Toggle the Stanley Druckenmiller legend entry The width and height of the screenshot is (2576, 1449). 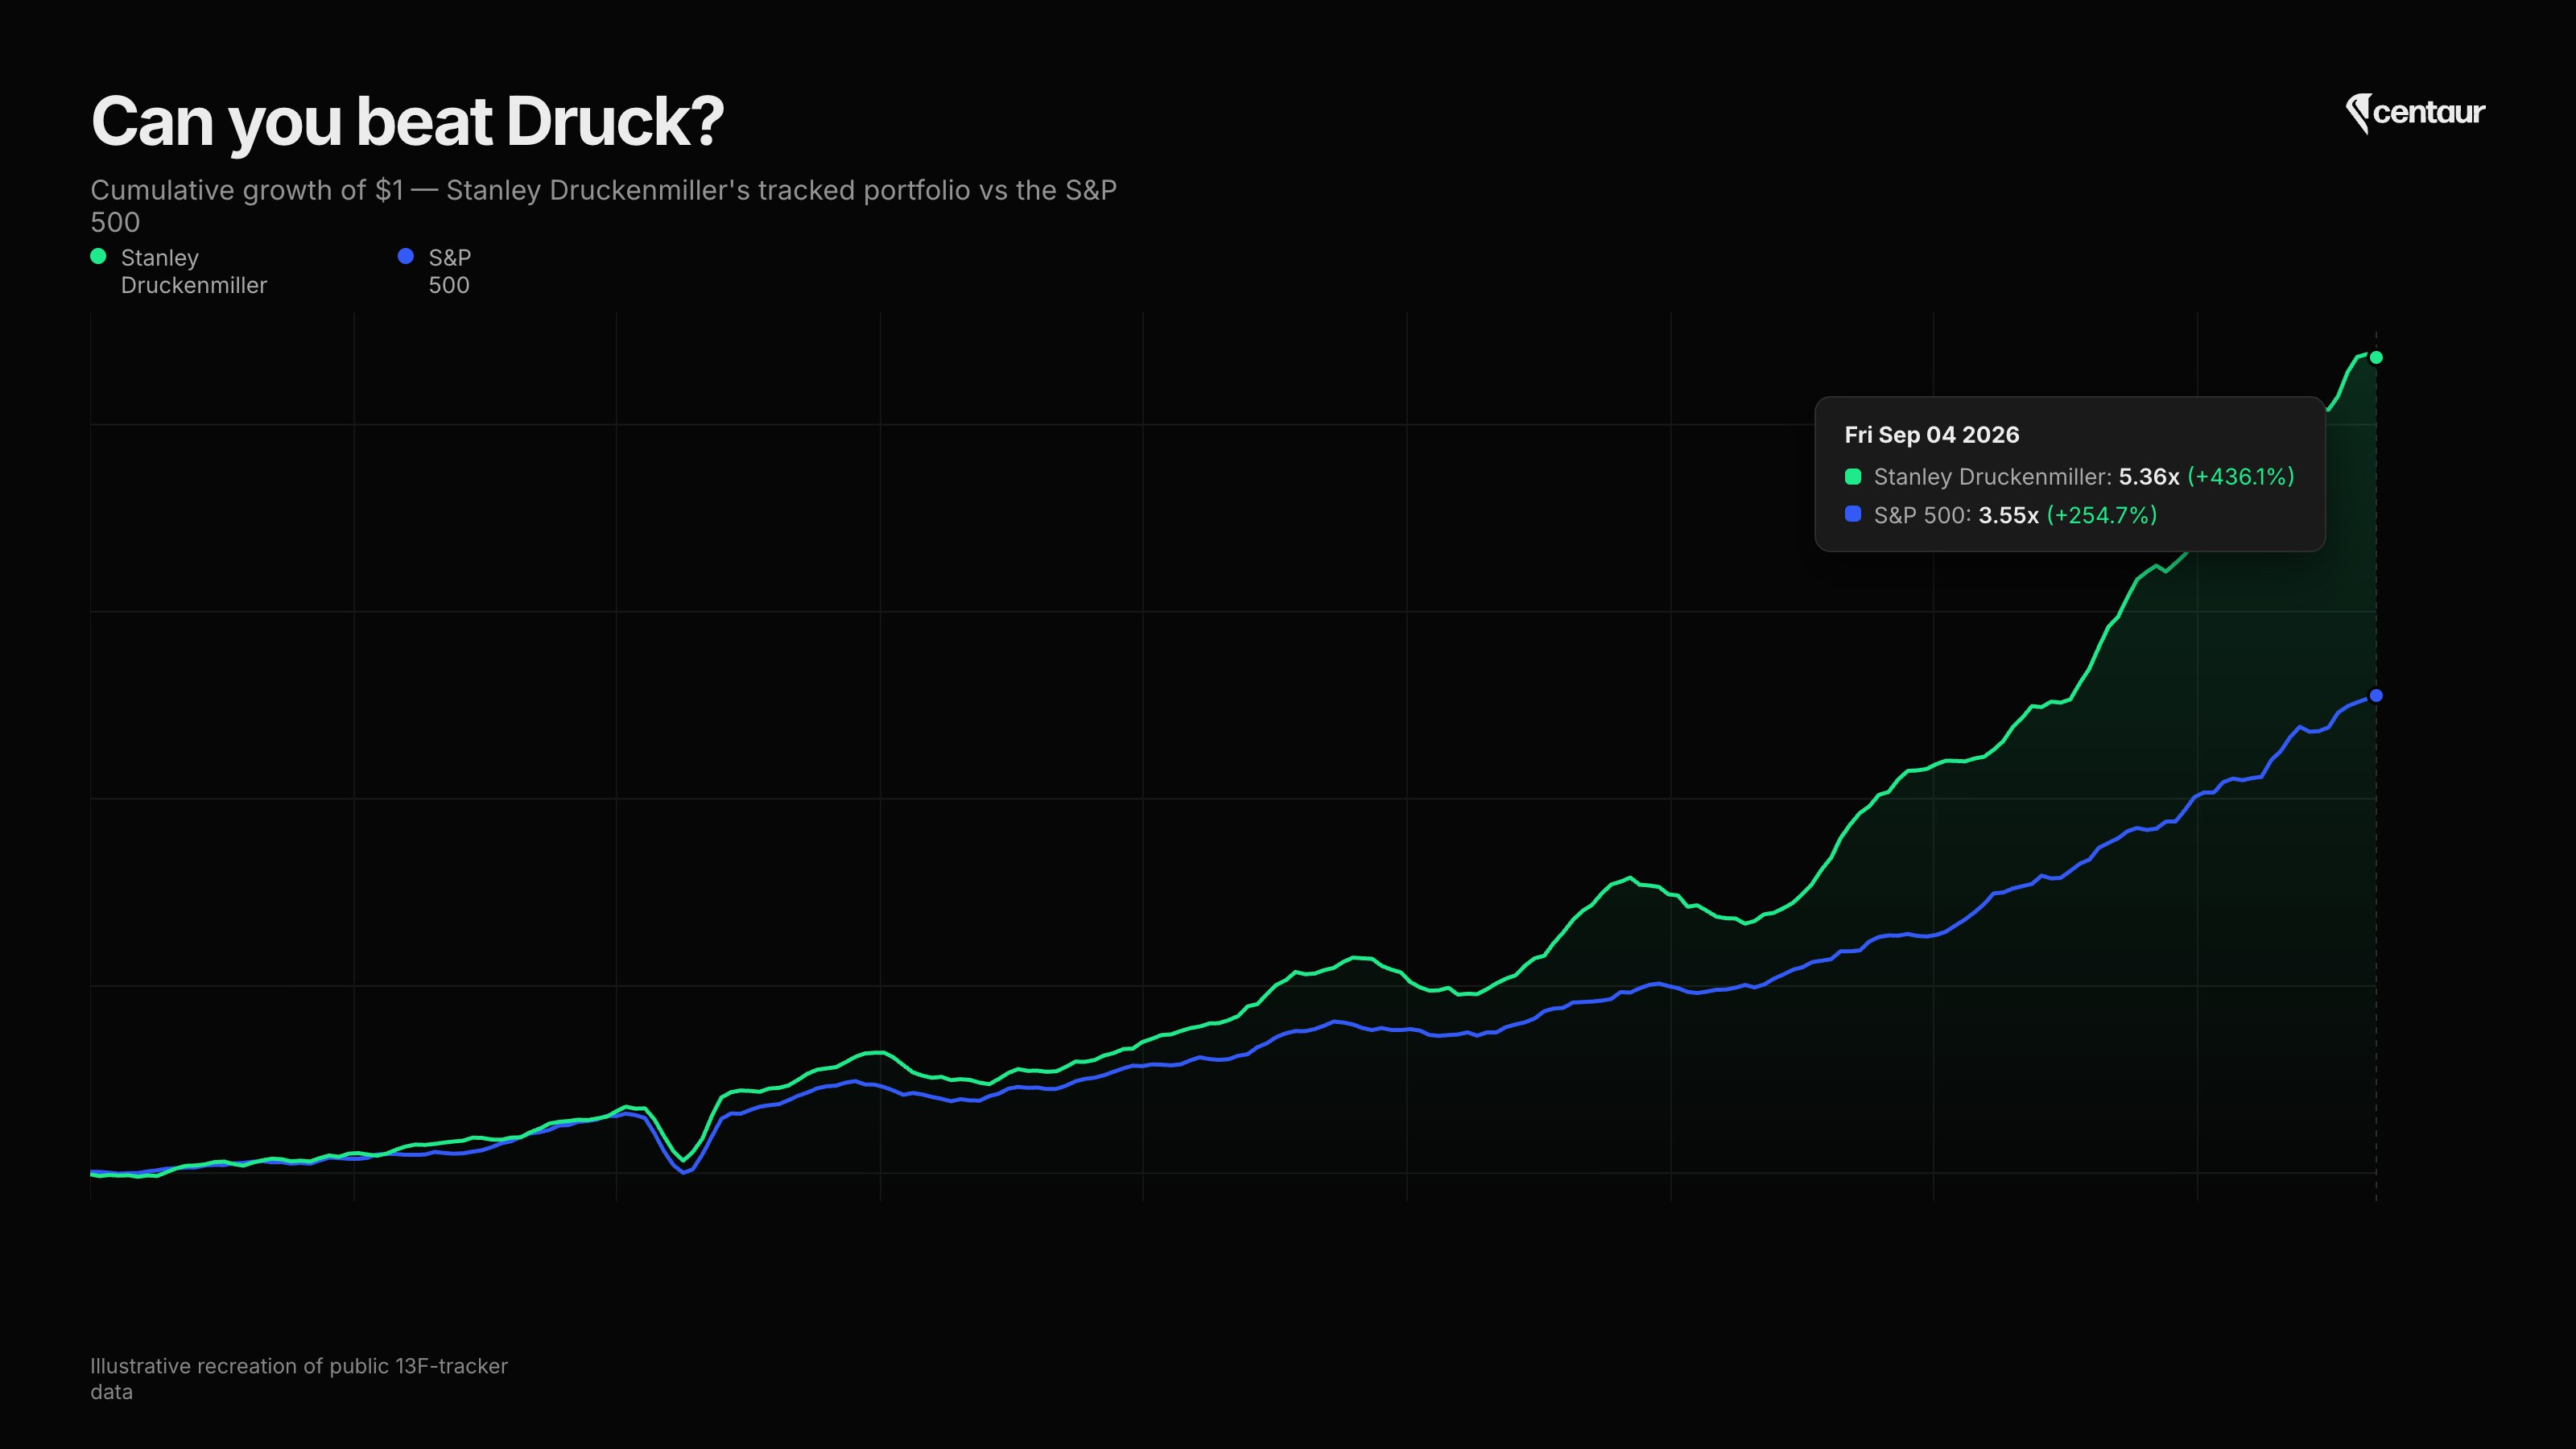point(180,271)
